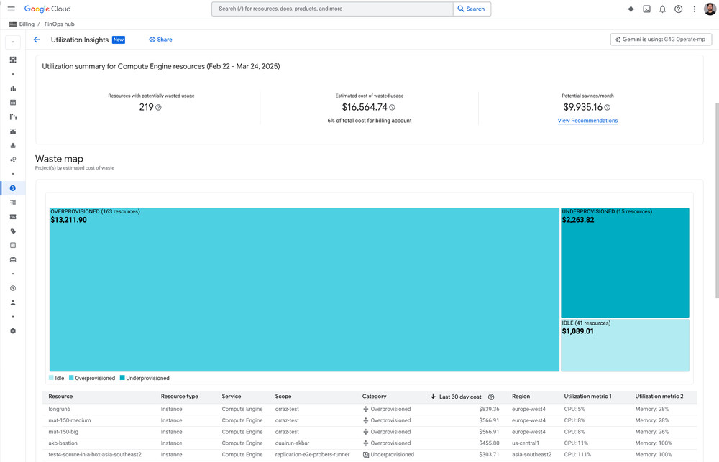Click the Billing breadcrumb
Image resolution: width=719 pixels, height=462 pixels.
pyautogui.click(x=27, y=24)
